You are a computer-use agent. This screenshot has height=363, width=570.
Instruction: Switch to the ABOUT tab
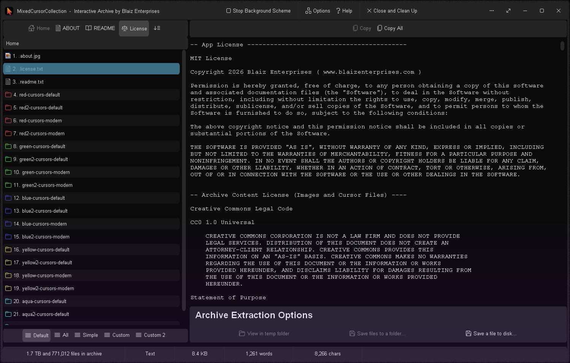pyautogui.click(x=68, y=28)
